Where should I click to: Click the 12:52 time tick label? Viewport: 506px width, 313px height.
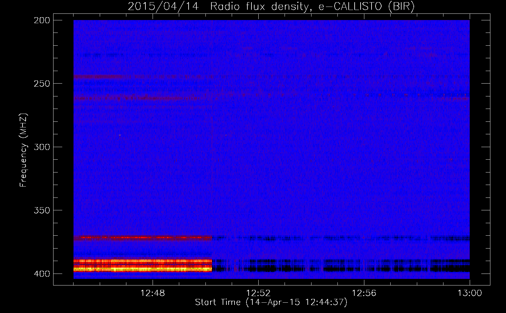(x=258, y=293)
